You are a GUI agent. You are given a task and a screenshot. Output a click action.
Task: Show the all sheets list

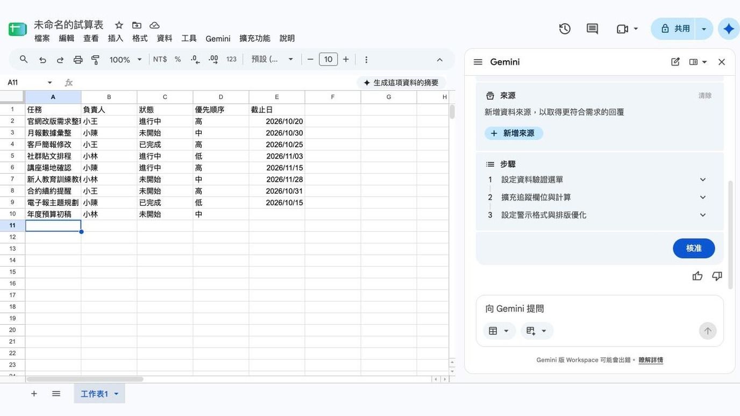coord(56,394)
